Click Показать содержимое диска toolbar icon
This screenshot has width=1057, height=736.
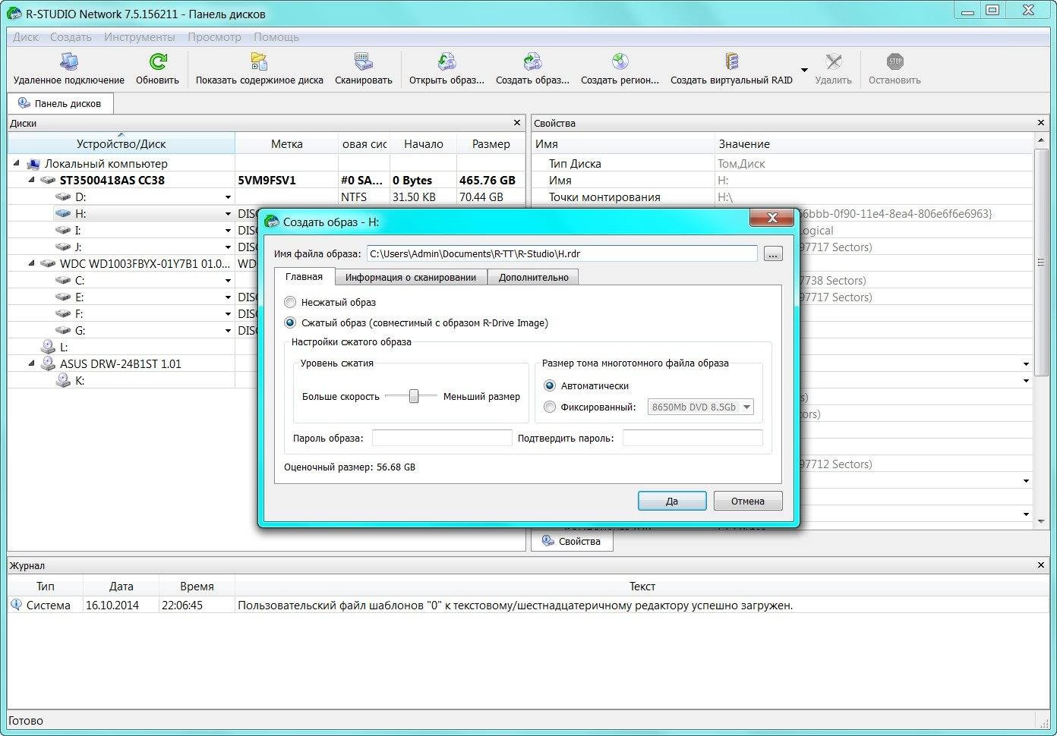259,61
